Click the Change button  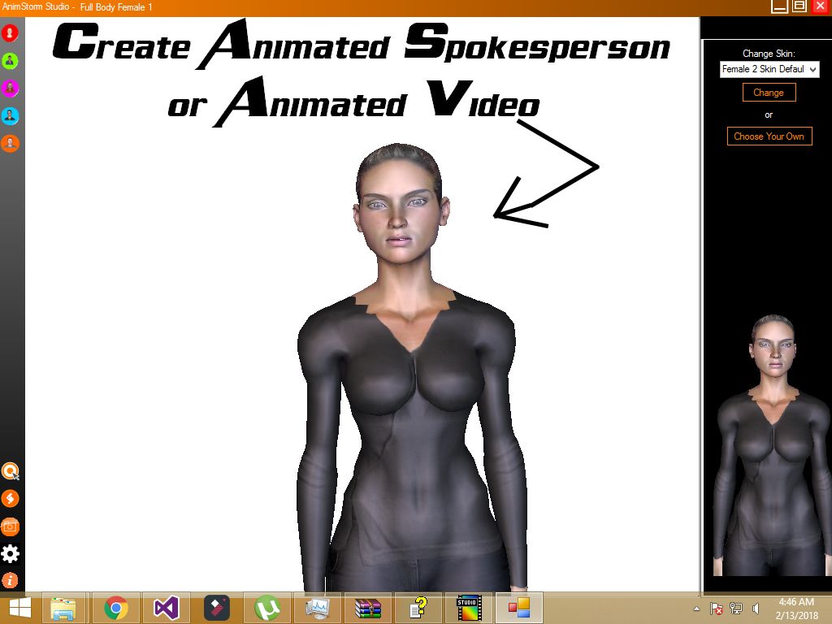tap(769, 93)
